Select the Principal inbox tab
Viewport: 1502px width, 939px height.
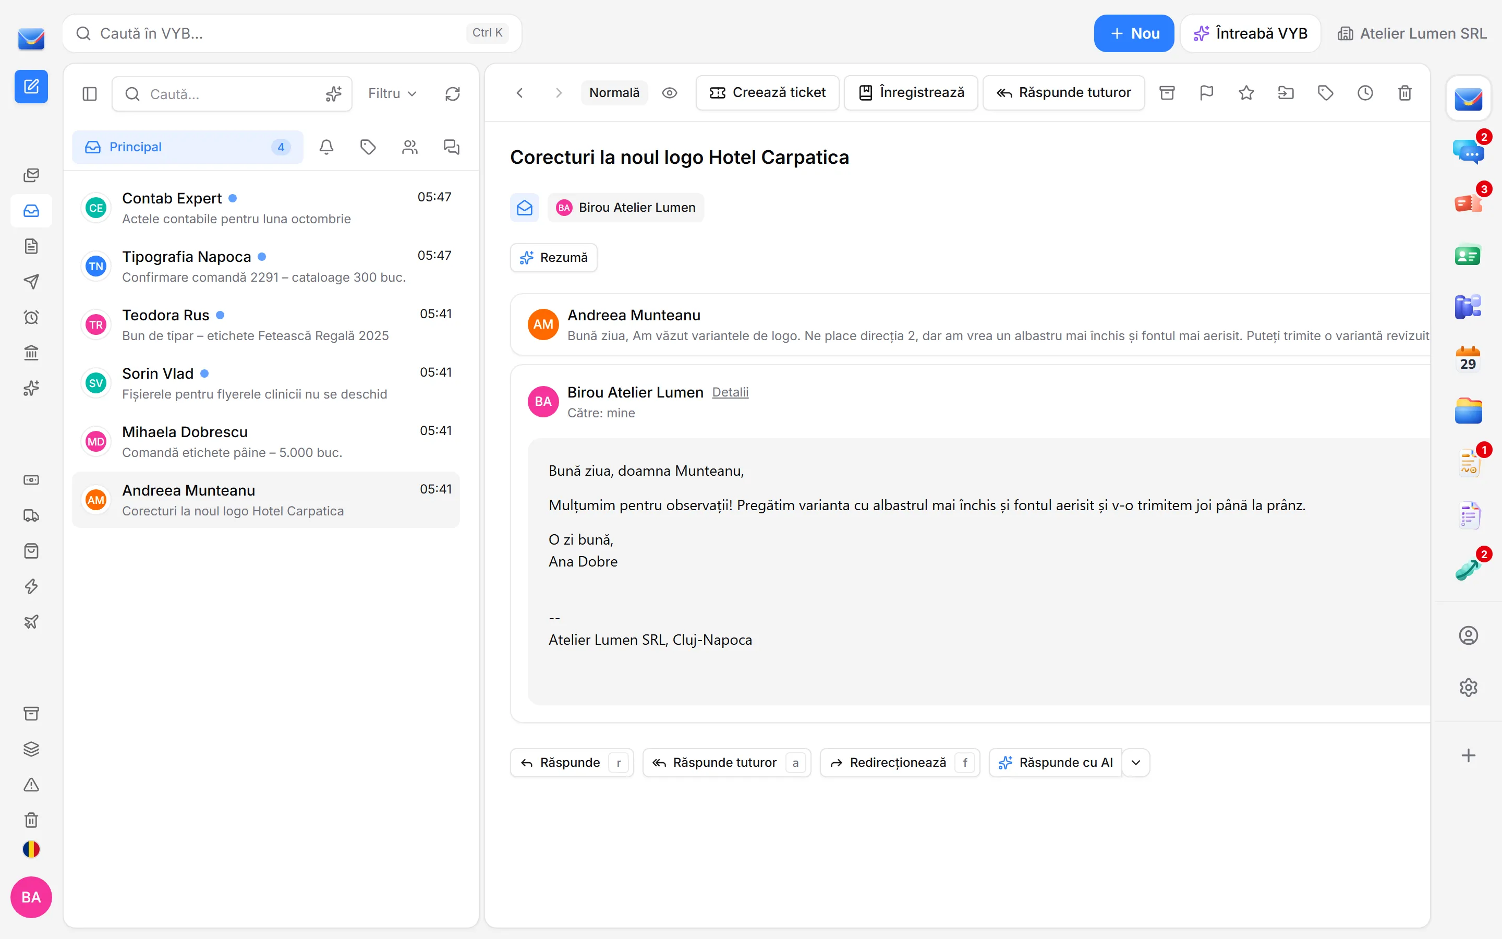coord(187,147)
